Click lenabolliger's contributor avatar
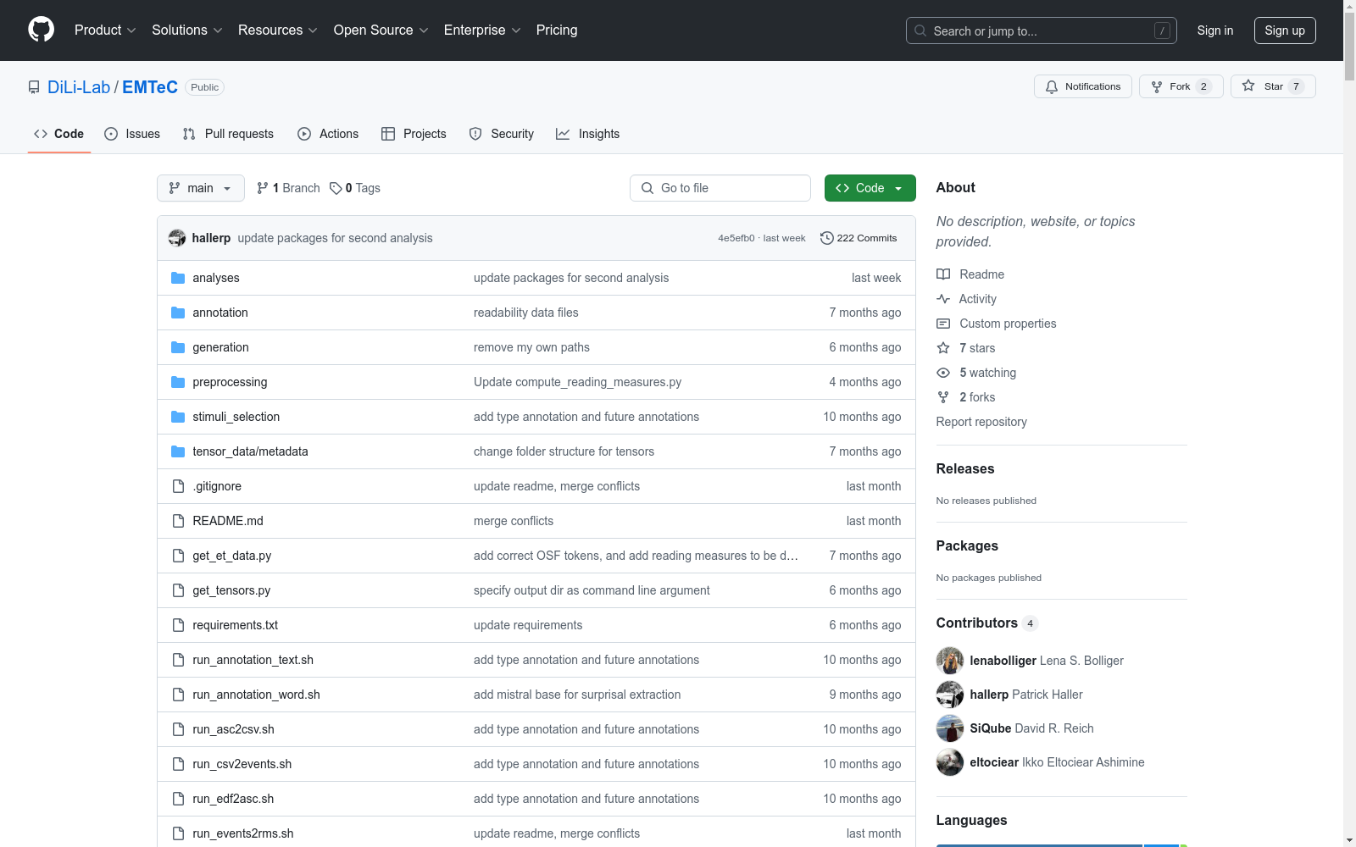Image resolution: width=1356 pixels, height=847 pixels. (950, 661)
